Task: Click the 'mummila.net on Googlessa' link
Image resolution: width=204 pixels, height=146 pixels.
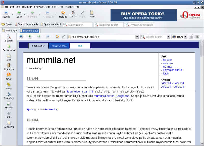Action: [x=111, y=96]
